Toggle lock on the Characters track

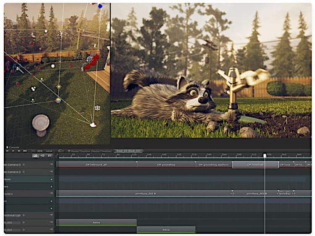coord(52,194)
